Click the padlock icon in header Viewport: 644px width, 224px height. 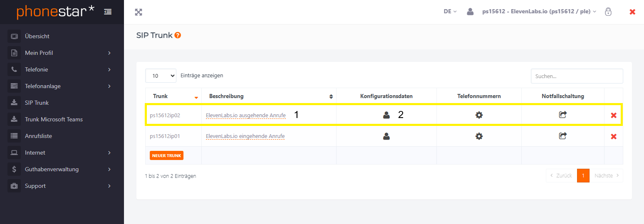tap(608, 12)
